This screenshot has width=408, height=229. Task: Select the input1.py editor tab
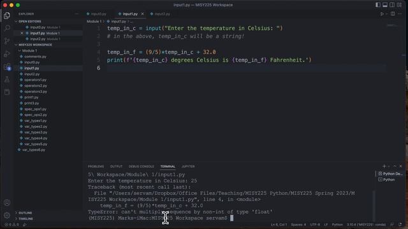tap(130, 14)
